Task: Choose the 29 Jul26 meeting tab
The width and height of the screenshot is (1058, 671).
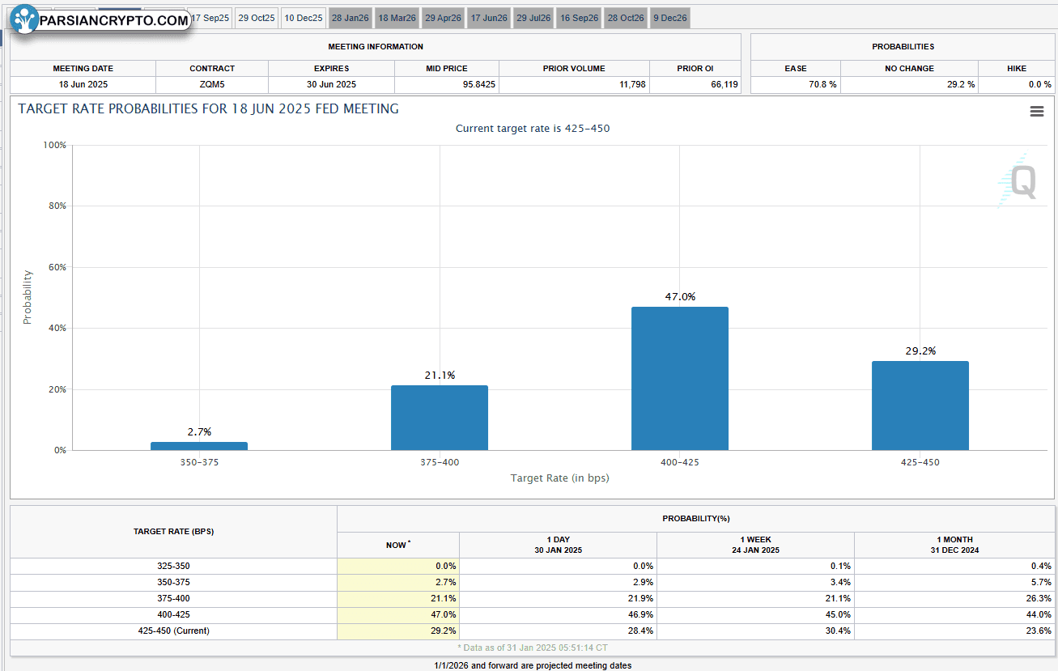Action: click(533, 18)
